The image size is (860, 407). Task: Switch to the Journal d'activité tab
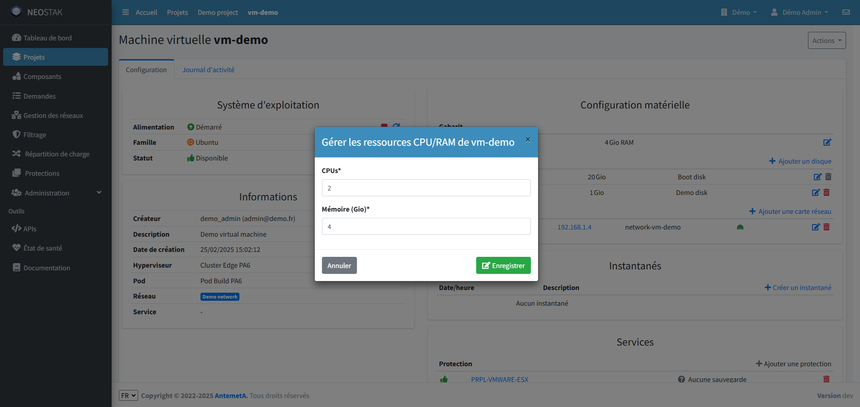208,70
